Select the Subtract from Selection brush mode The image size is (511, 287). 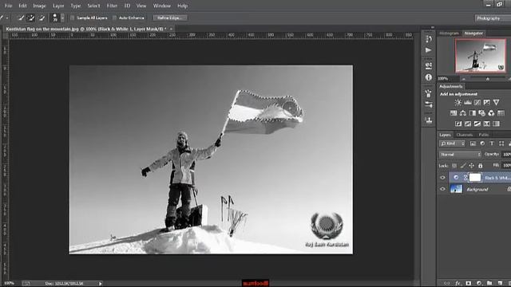coord(42,18)
